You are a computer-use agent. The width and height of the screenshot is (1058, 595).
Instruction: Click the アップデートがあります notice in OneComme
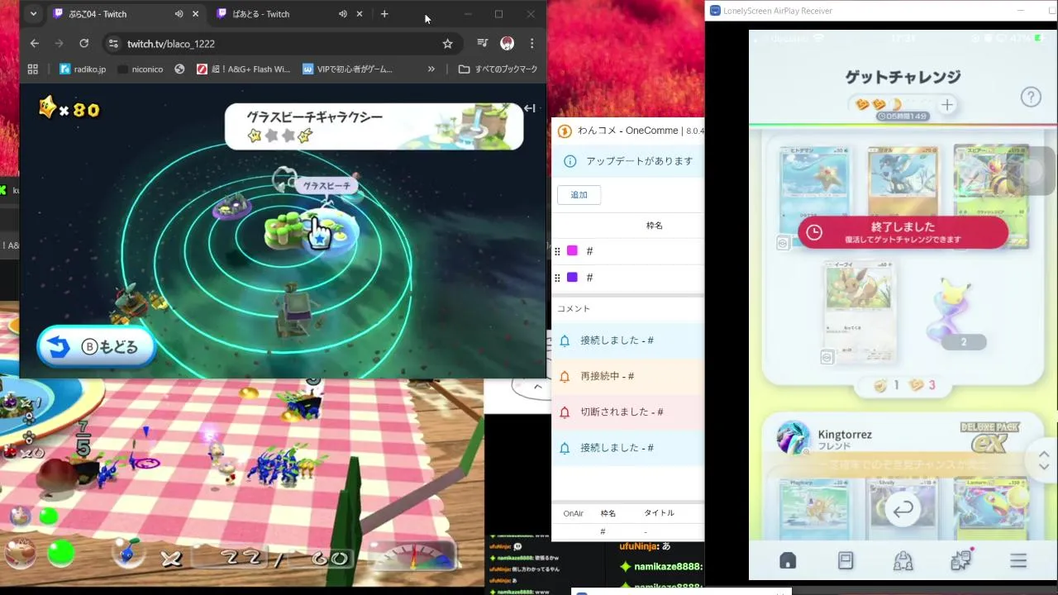tap(627, 161)
